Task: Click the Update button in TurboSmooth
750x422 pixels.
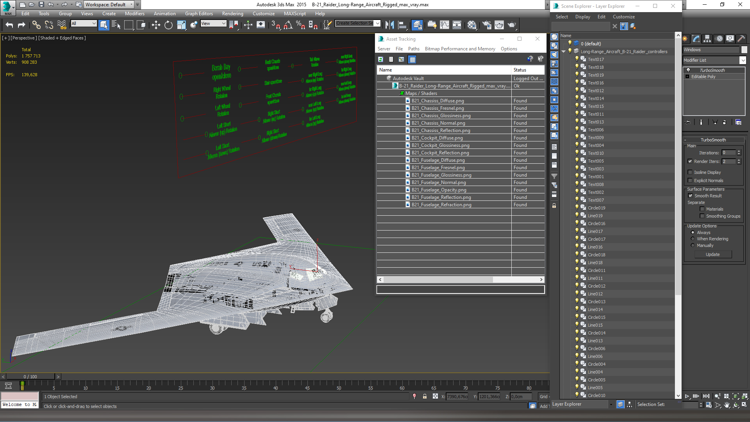Action: click(x=713, y=254)
